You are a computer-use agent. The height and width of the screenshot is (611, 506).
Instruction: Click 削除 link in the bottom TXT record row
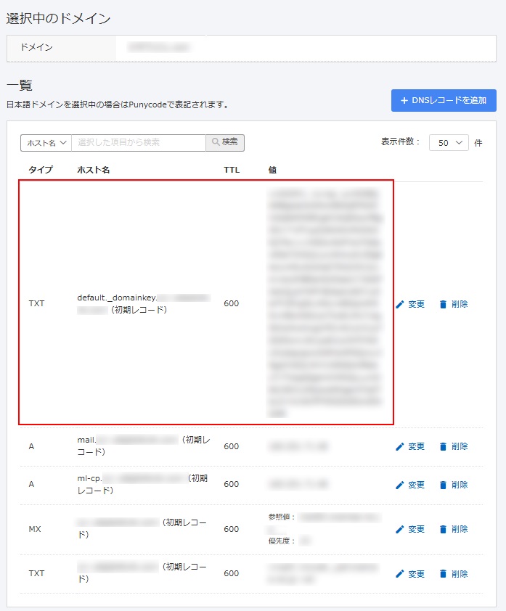460,574
